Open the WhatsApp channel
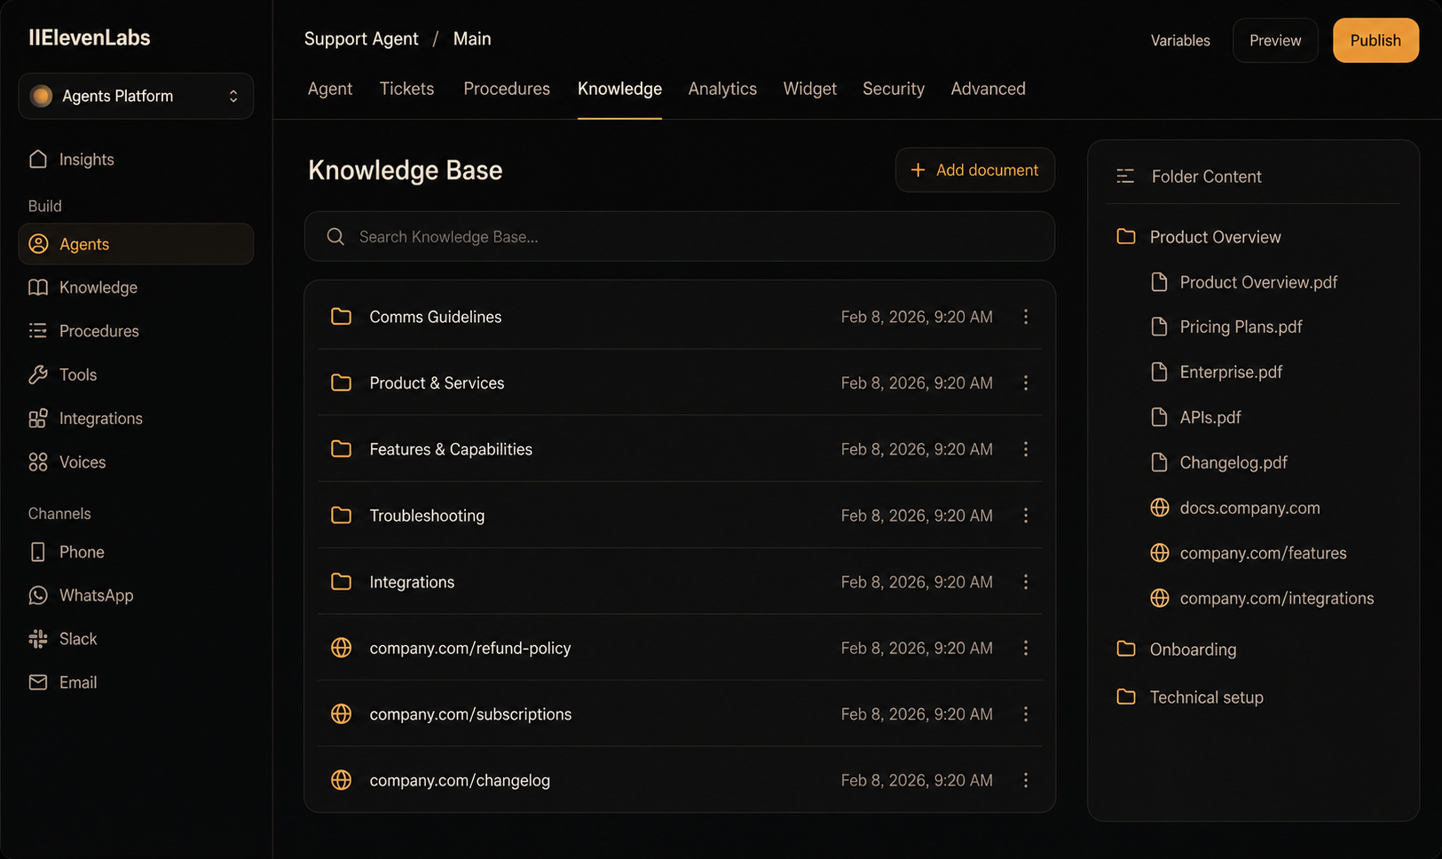Image resolution: width=1442 pixels, height=859 pixels. pyautogui.click(x=81, y=595)
